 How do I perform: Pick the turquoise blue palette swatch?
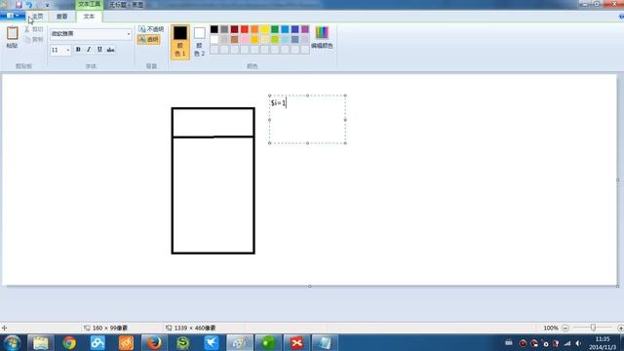coord(285,29)
